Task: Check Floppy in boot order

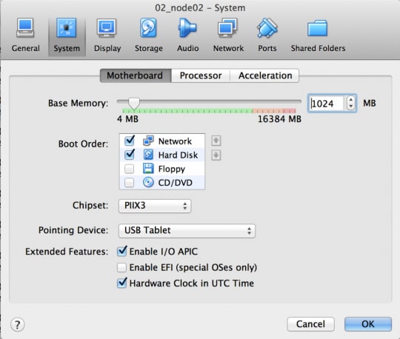Action: [x=129, y=169]
